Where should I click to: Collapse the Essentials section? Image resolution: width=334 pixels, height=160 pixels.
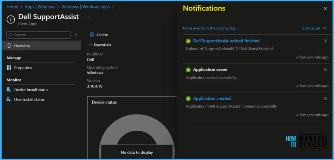coord(100,45)
